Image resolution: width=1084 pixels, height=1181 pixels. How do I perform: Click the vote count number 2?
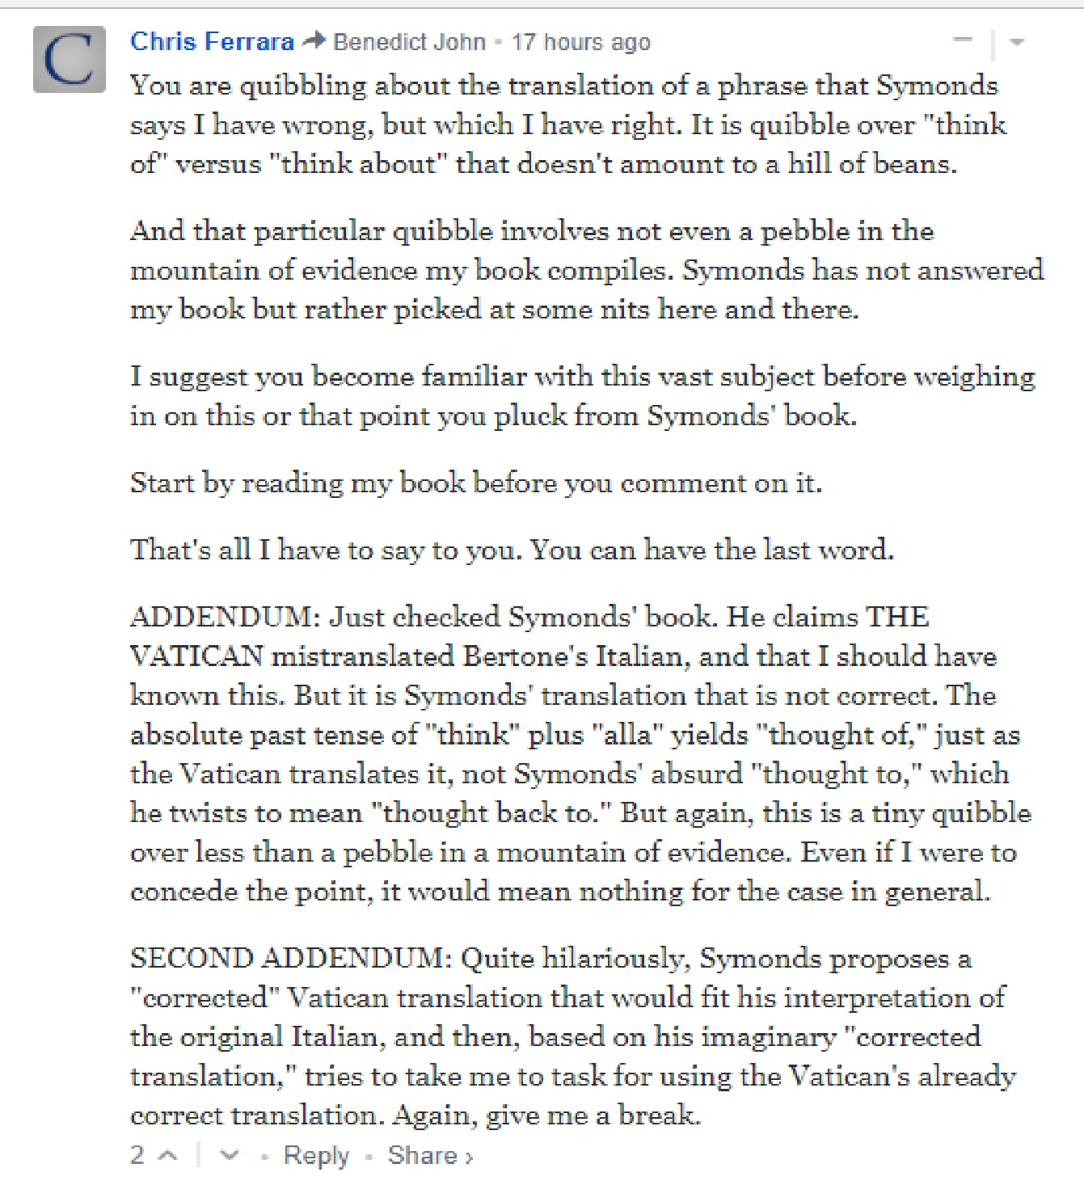(137, 1156)
